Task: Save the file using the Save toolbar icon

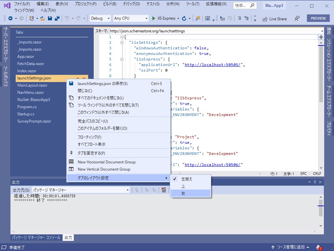Action: 49,19
